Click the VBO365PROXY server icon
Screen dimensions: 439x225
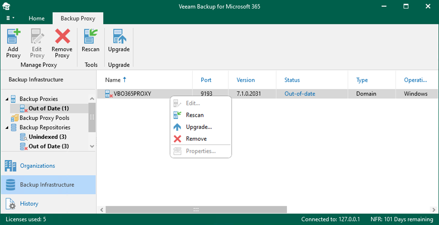109,94
